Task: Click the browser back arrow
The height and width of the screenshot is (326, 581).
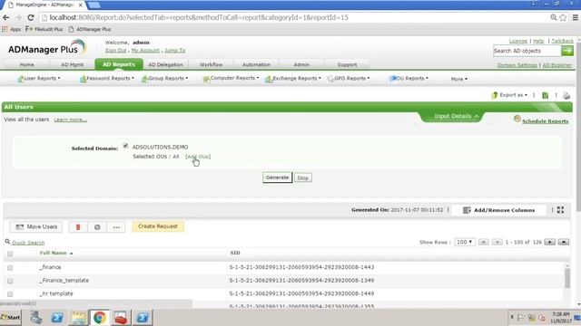Action: point(6,17)
